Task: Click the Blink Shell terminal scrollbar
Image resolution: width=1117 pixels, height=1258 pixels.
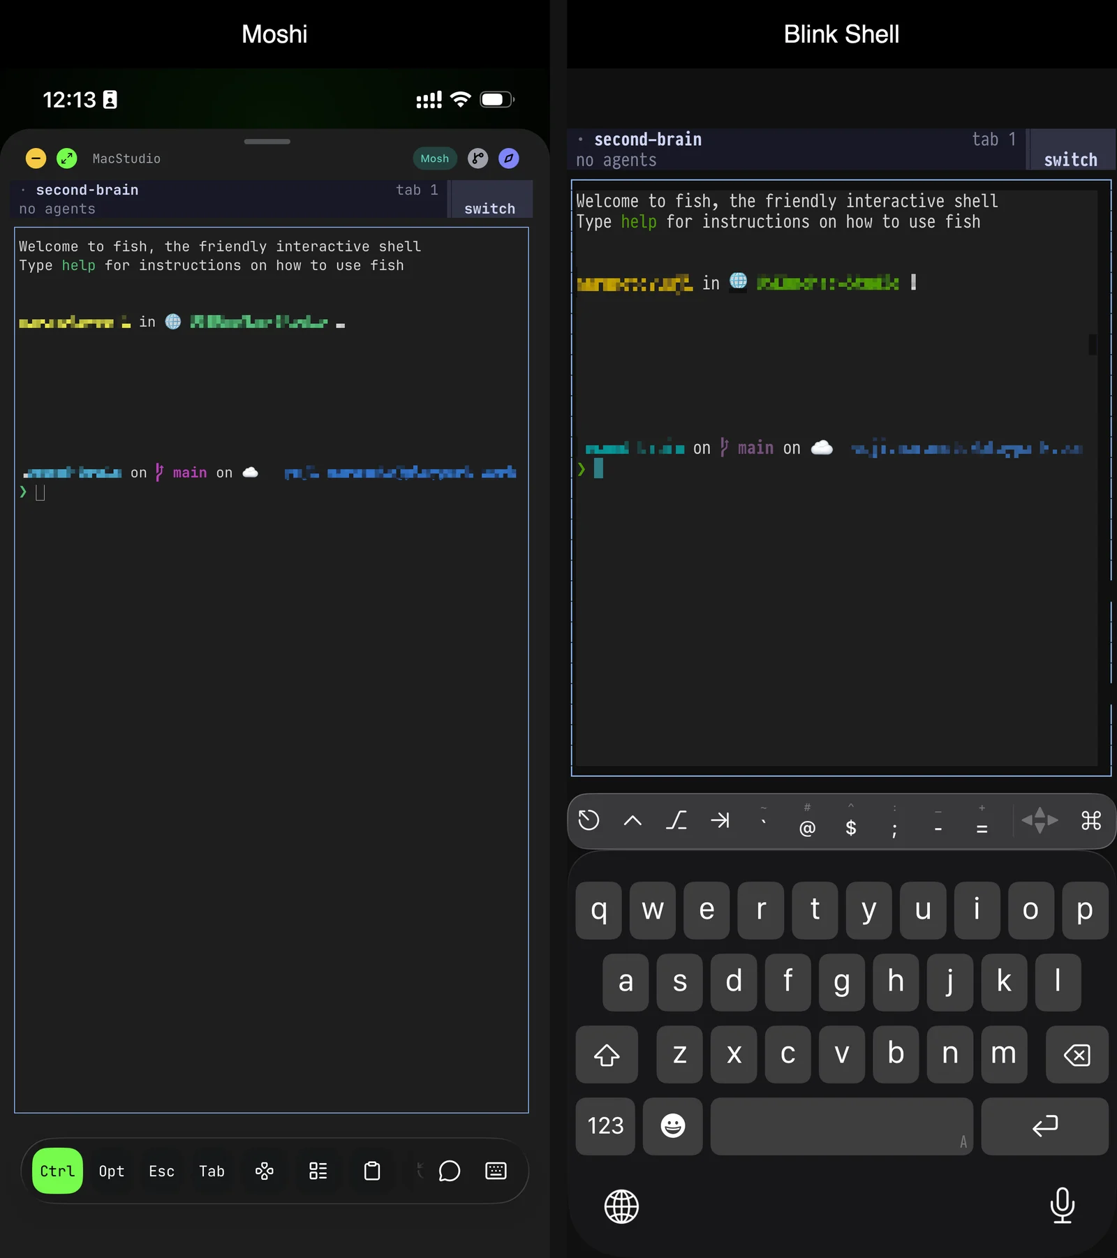Action: 1093,344
